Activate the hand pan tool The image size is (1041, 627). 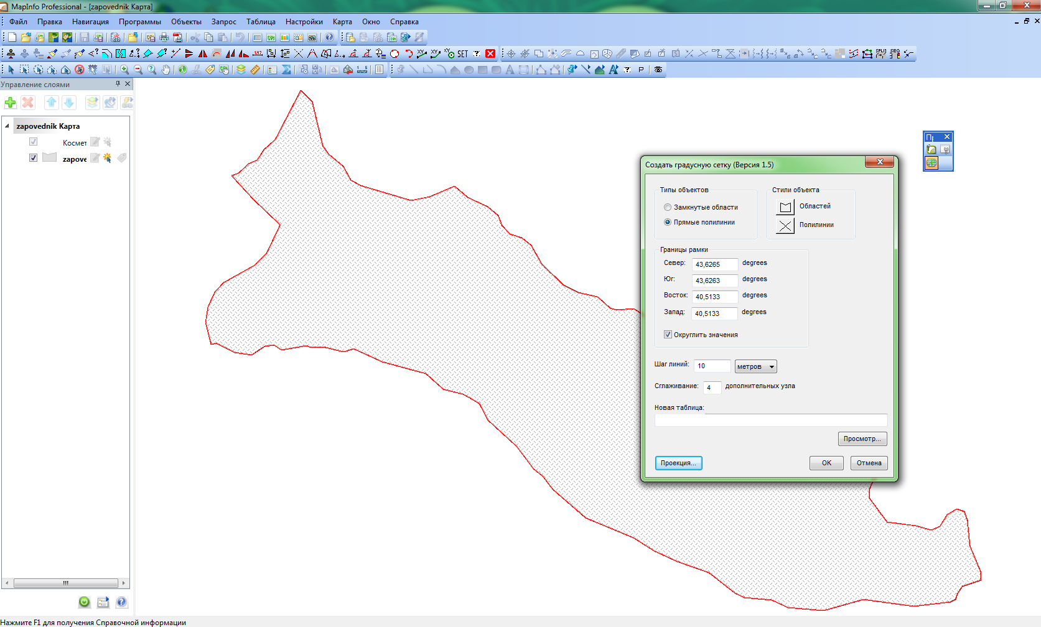[x=166, y=70]
